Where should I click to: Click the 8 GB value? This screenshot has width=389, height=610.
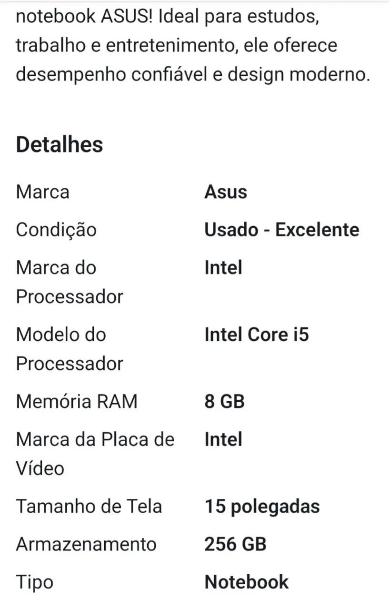pos(225,401)
